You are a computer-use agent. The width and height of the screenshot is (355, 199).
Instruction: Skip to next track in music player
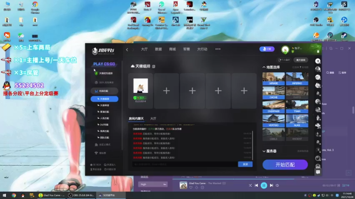(x=271, y=185)
